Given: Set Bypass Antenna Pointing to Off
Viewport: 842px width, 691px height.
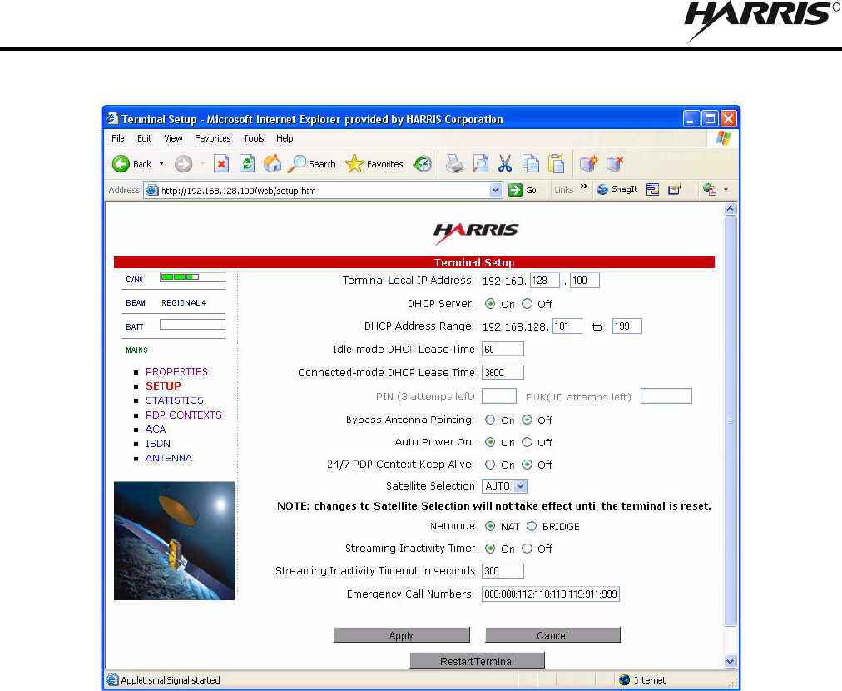Looking at the screenshot, I should click(x=527, y=420).
